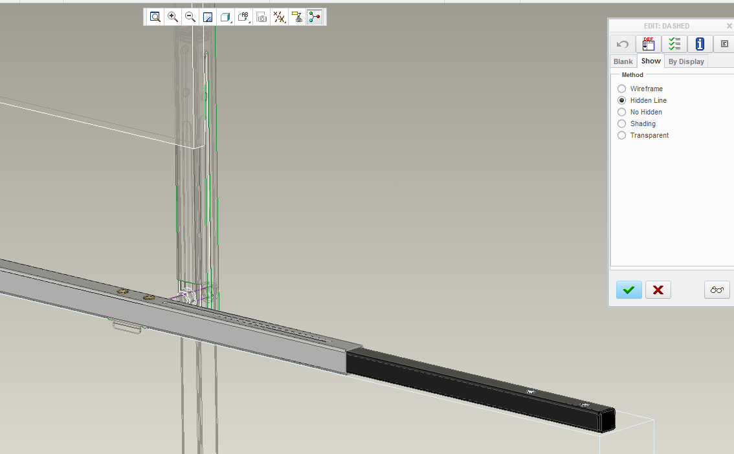This screenshot has width=734, height=454.
Task: Select the Wireframe radio button
Action: [x=621, y=89]
